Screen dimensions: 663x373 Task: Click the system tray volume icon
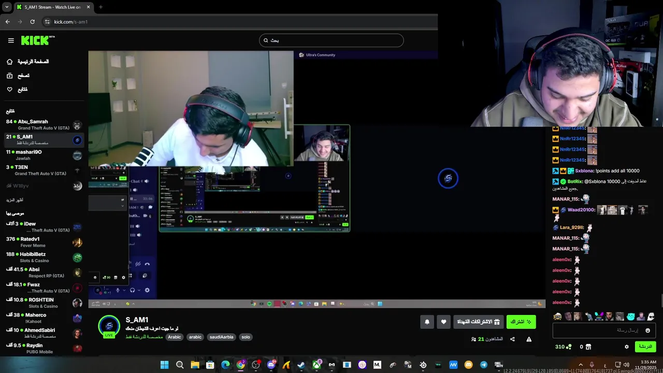click(x=626, y=365)
